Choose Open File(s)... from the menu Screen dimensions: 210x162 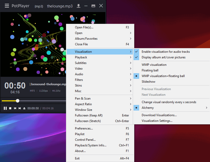(x=100, y=27)
